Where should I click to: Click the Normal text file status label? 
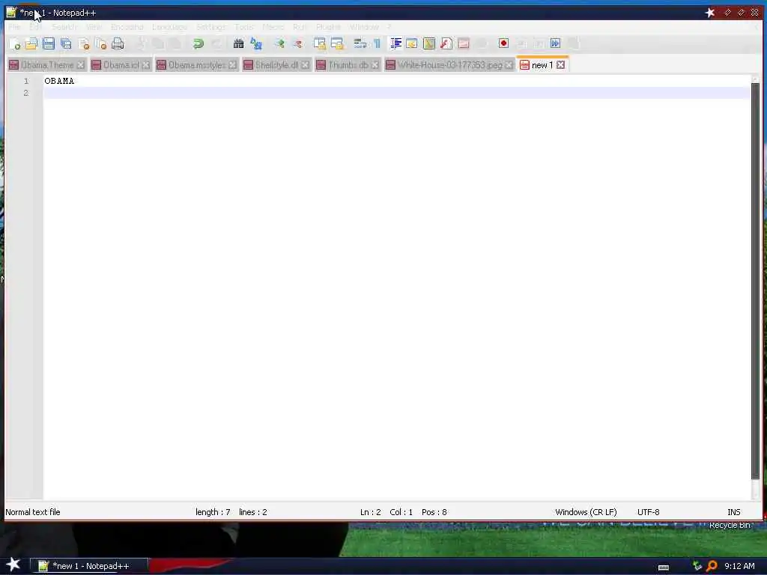click(x=33, y=512)
